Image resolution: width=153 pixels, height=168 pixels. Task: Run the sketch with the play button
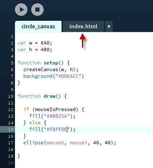pyautogui.click(x=21, y=10)
